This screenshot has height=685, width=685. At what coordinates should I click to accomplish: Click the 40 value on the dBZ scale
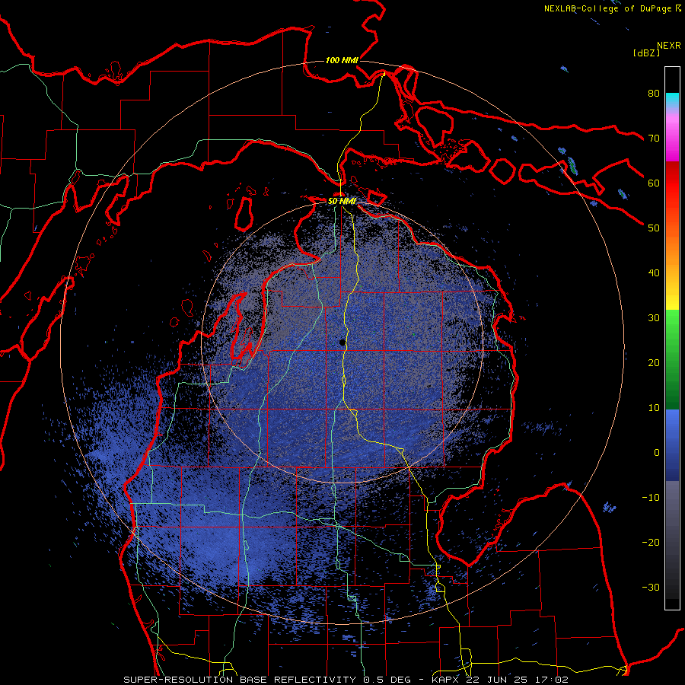tap(654, 273)
